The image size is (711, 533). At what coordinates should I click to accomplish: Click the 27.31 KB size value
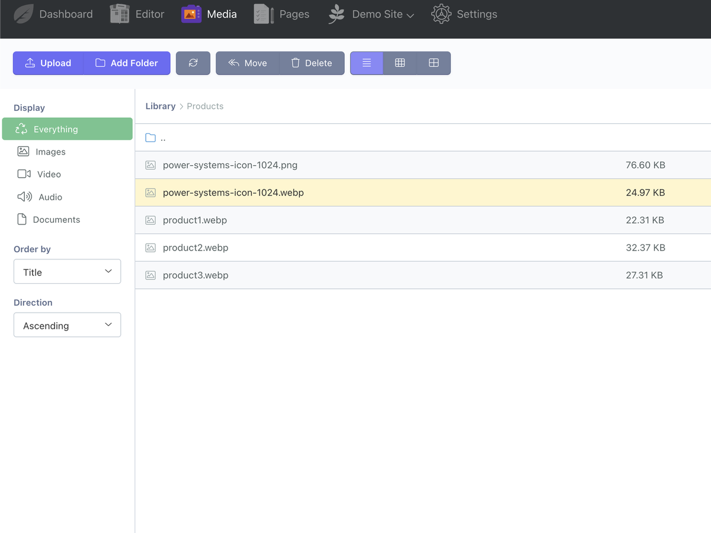click(x=644, y=275)
